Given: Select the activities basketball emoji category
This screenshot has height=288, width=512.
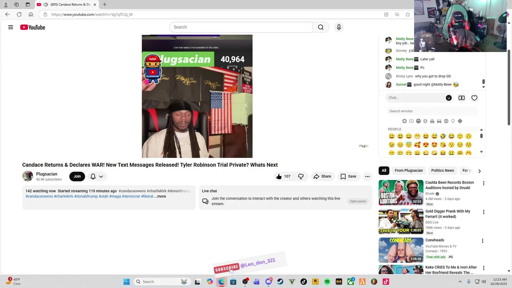Looking at the screenshot, I should click(x=446, y=121).
